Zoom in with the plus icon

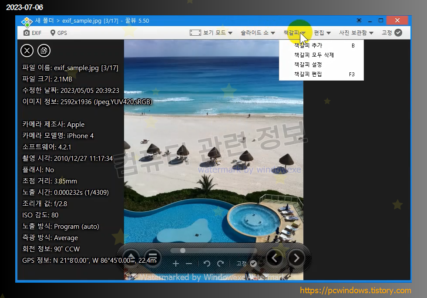[176, 264]
